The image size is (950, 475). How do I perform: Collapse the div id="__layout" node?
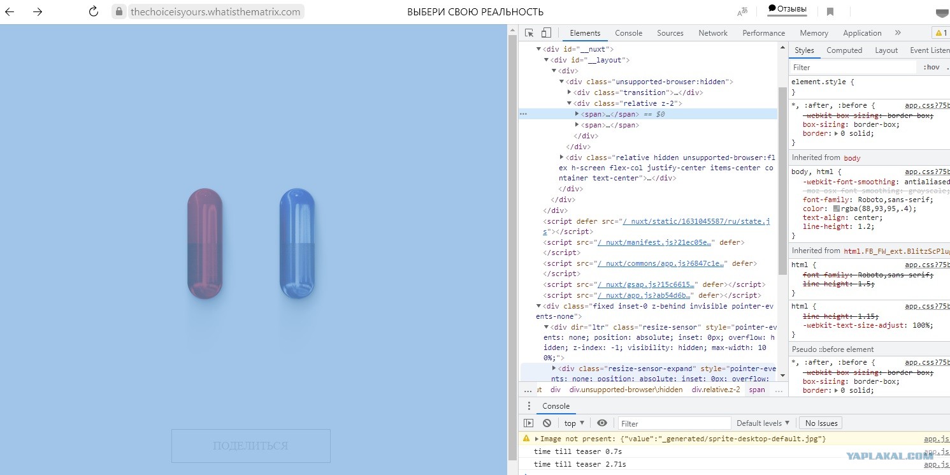(x=547, y=60)
